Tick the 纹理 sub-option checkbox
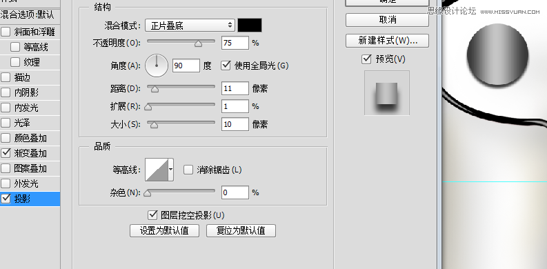 pos(15,62)
